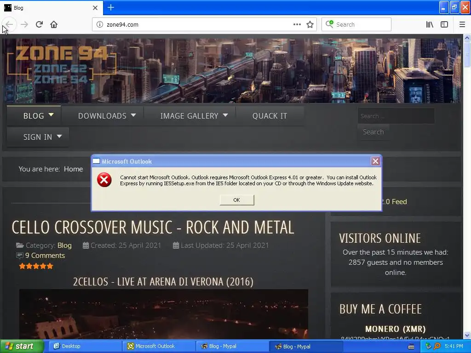Open the 9 Comments link
Screen dimensions: 471x353
(x=45, y=256)
